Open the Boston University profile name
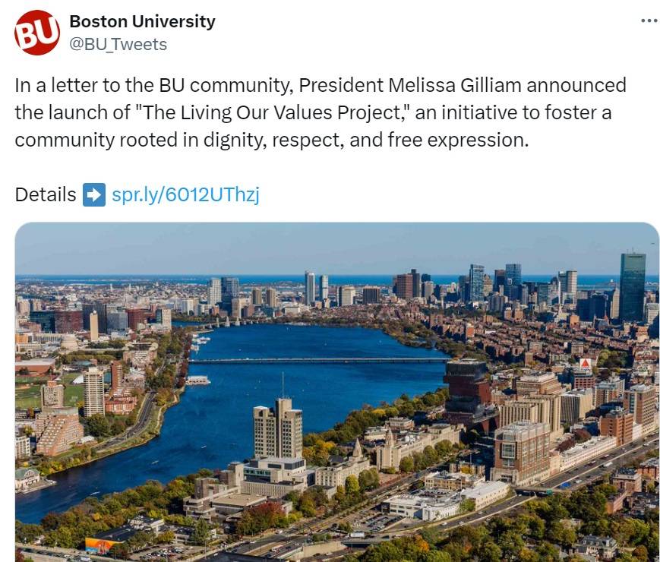660x562 pixels. [x=142, y=21]
